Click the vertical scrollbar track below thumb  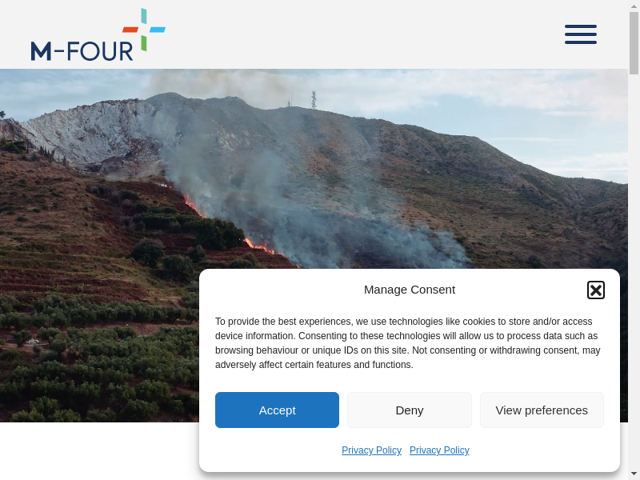coord(634,271)
